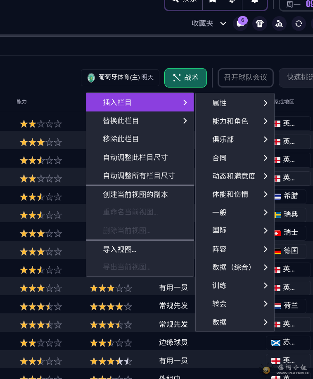Viewport: 313px width, 379px height.
Task: Open the player search scouting icon
Action: 279,24
